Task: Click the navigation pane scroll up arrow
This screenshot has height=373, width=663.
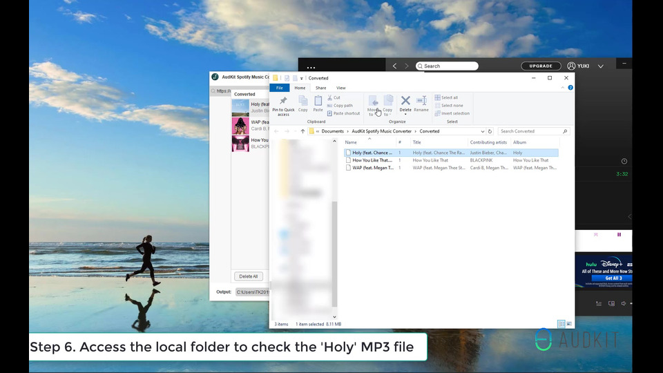Action: [334, 141]
